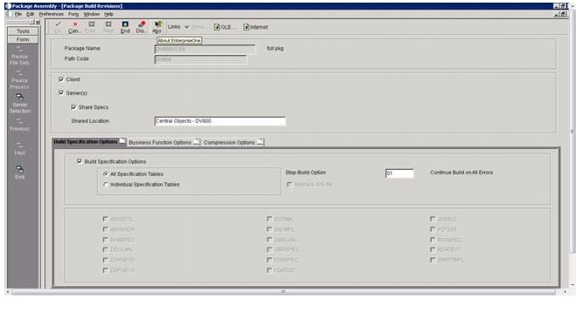Select the All Specification Tables radio button

coord(106,174)
